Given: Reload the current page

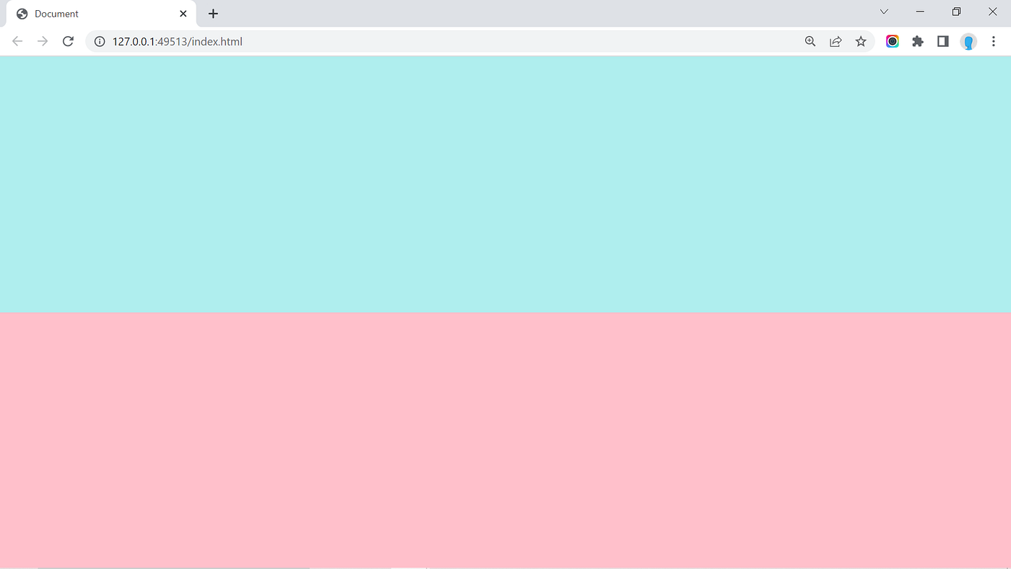Looking at the screenshot, I should (x=68, y=41).
